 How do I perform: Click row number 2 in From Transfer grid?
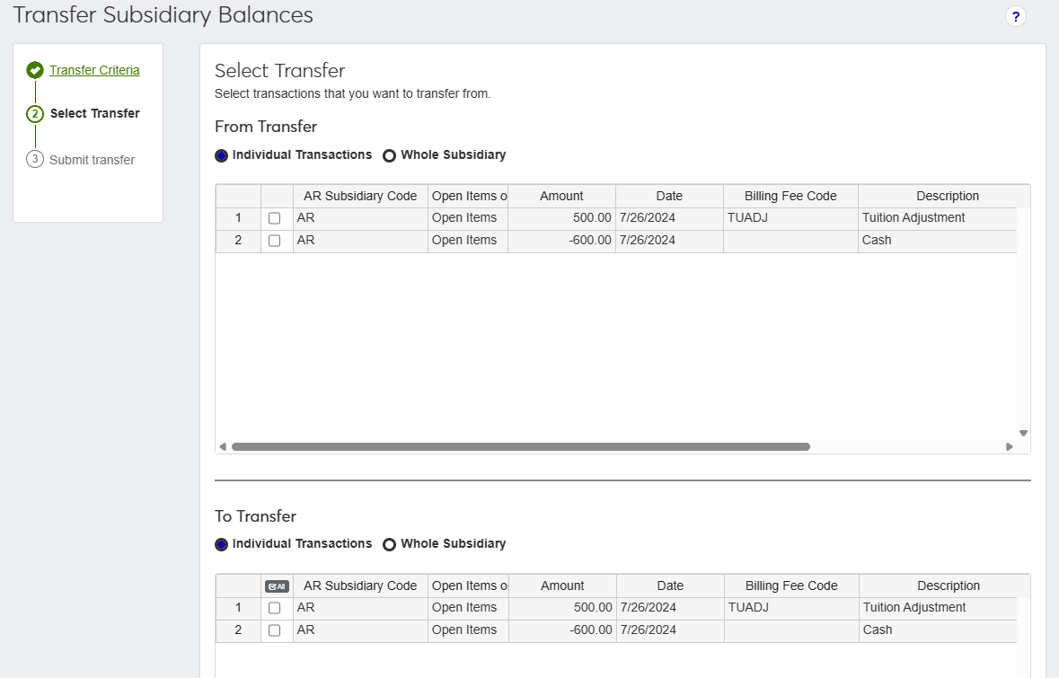[238, 241]
